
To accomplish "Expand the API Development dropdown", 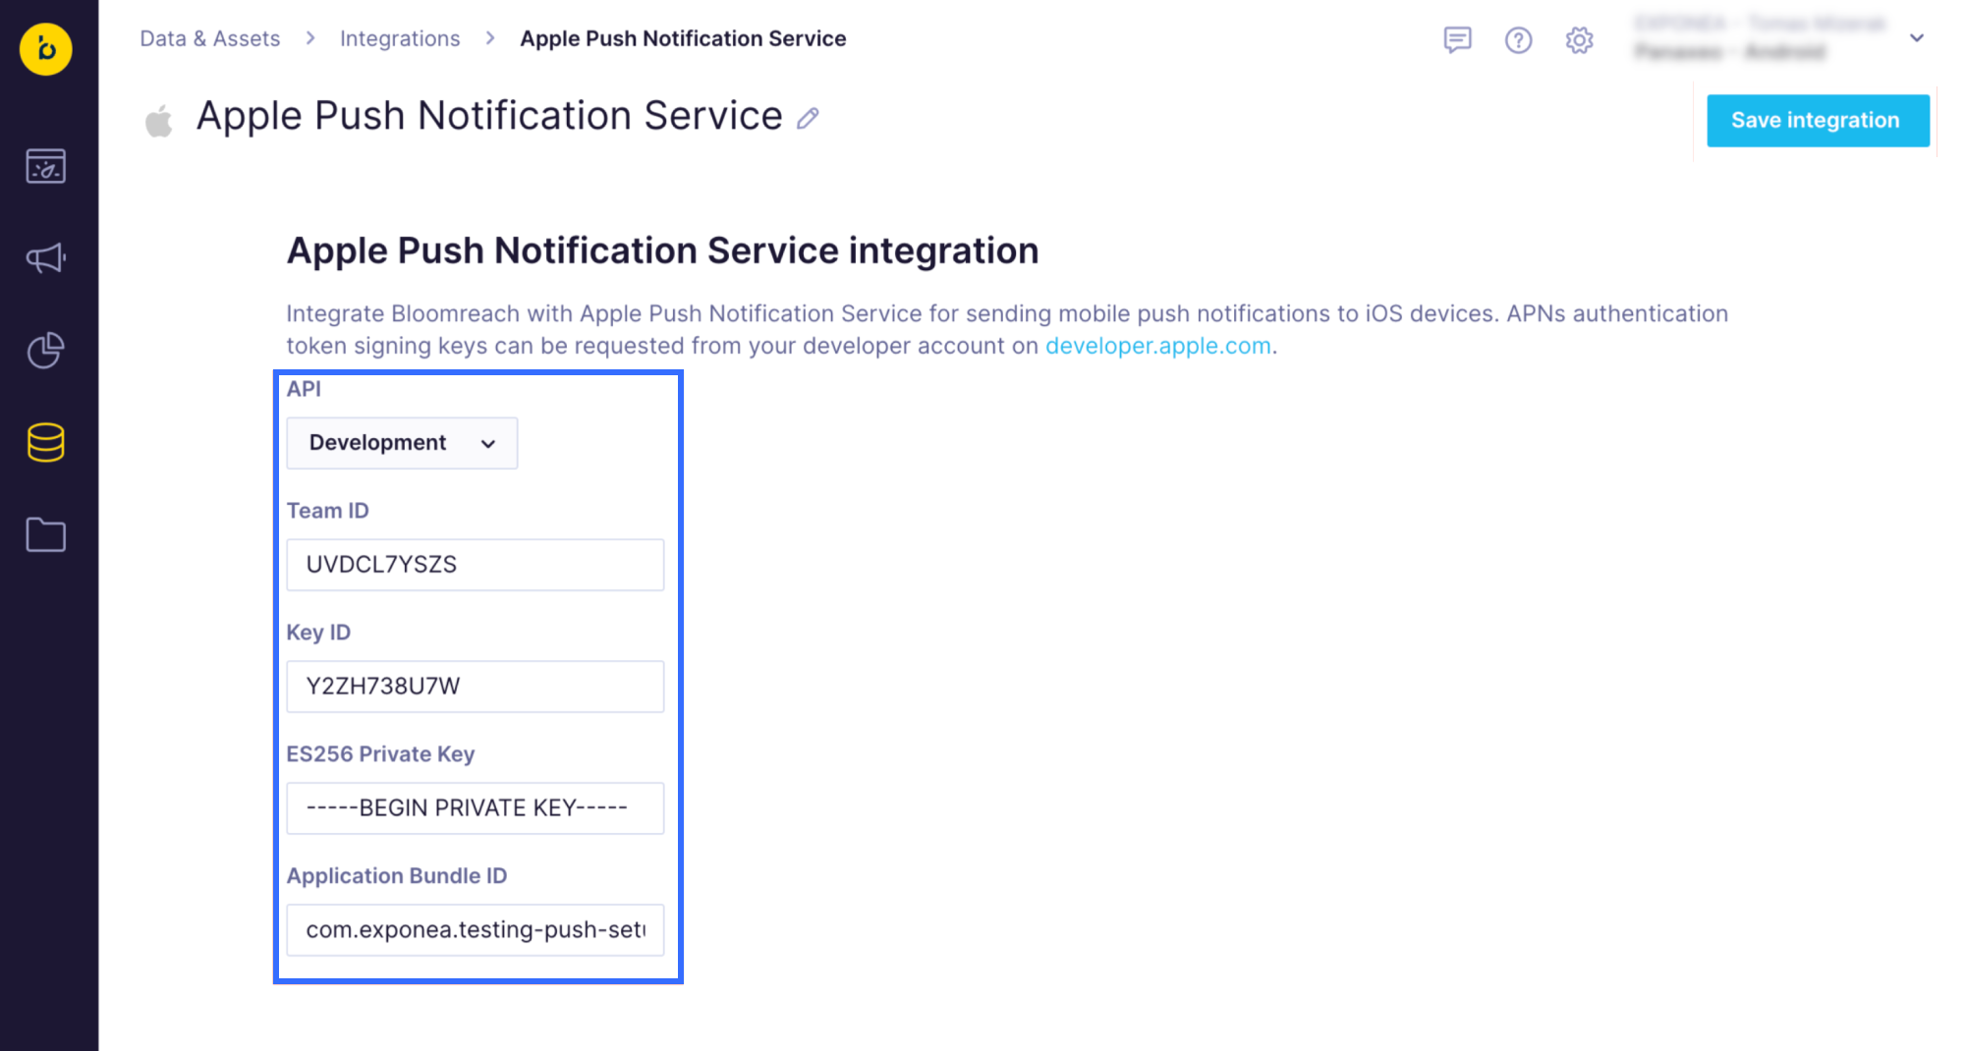I will tap(402, 443).
